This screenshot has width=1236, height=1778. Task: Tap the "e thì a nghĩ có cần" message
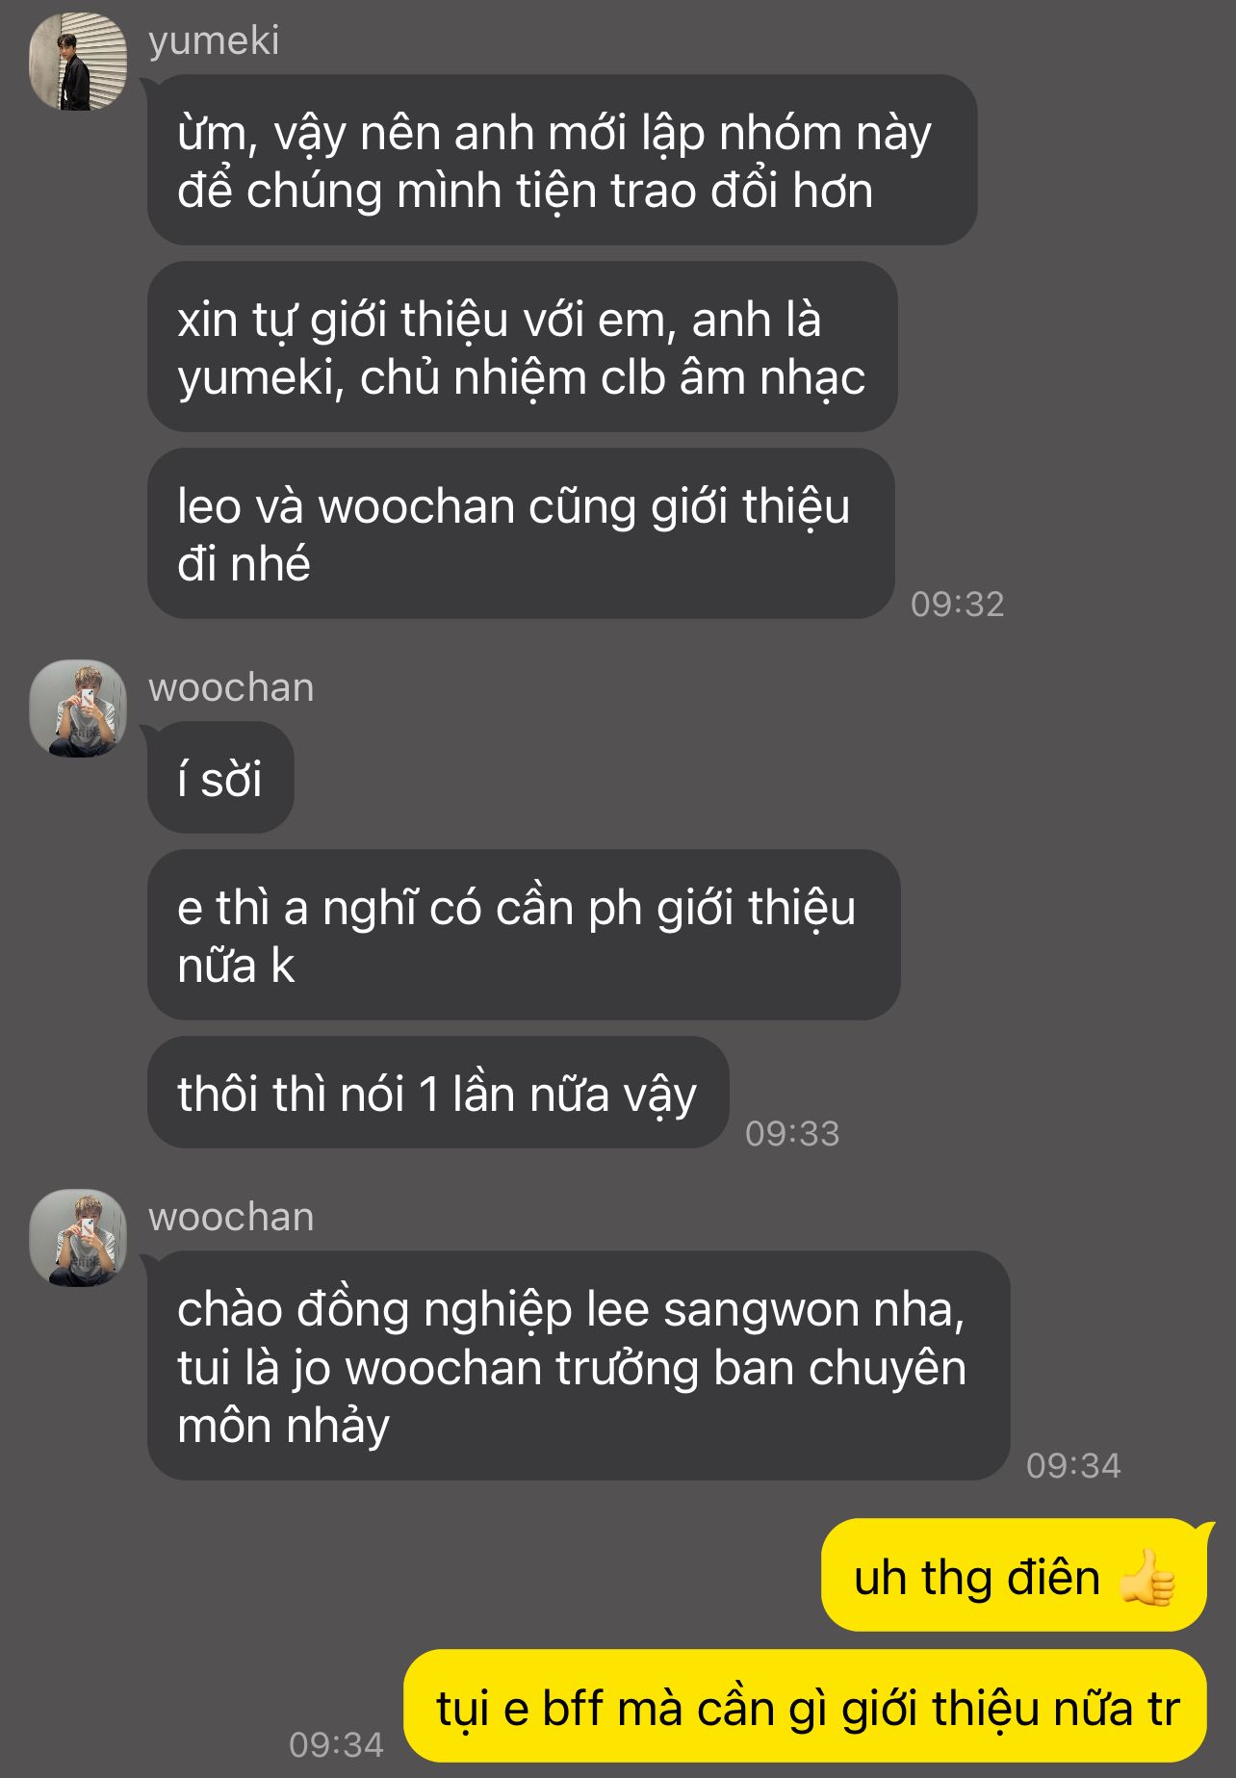[524, 935]
